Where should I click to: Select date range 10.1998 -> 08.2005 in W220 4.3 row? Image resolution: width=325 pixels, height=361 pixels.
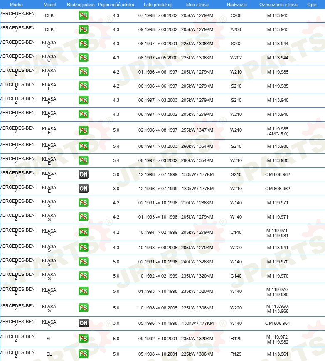tap(158, 248)
